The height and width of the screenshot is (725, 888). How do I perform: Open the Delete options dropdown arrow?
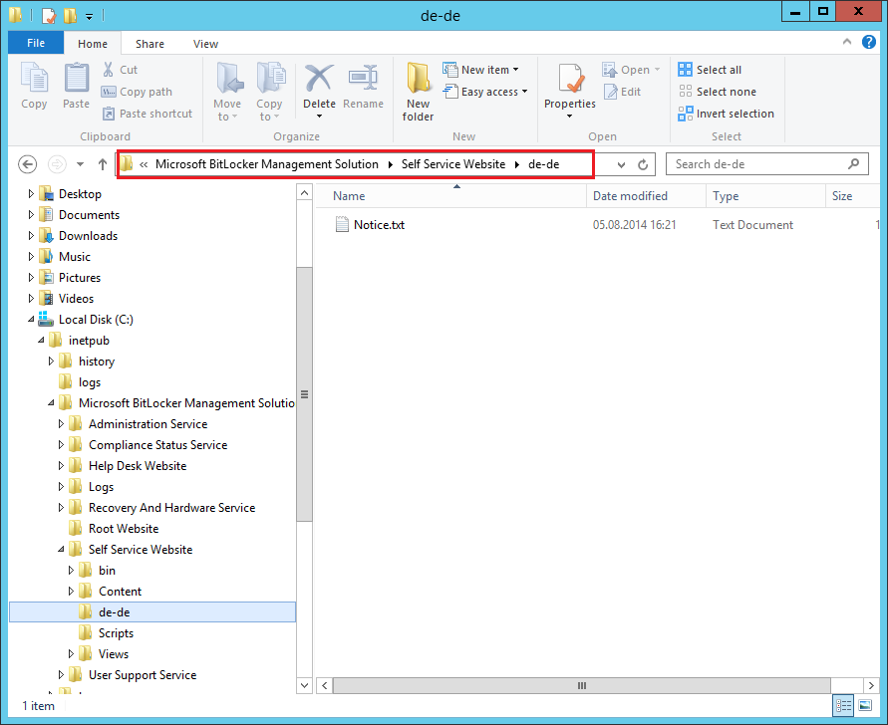pos(319,117)
